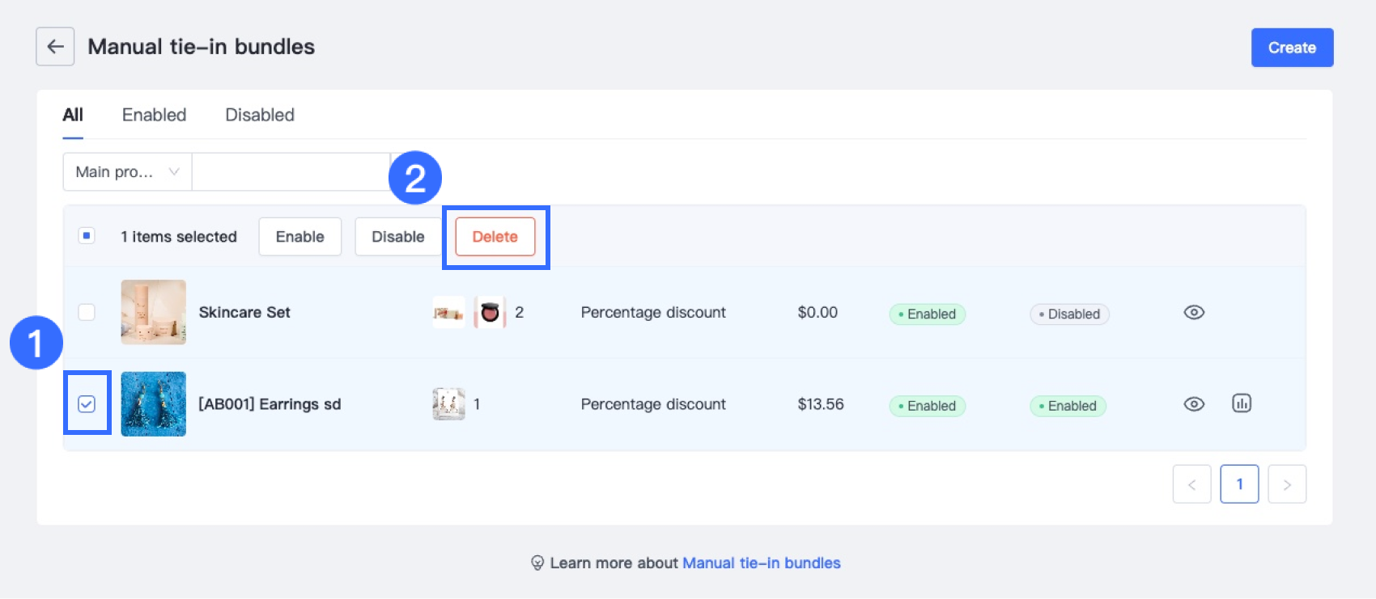Open the Main product filter dropdown
1376x599 pixels.
127,172
